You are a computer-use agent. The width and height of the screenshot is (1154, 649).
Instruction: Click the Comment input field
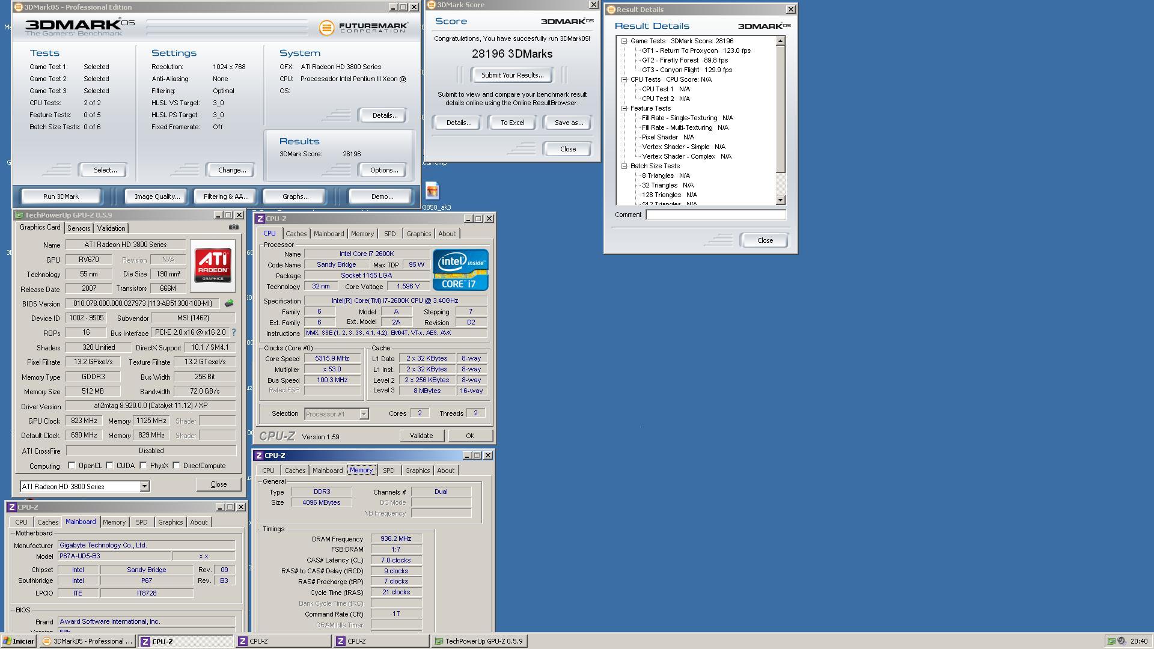point(716,215)
